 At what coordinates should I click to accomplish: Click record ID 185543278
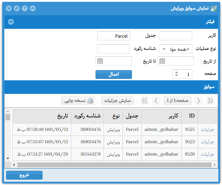pyautogui.click(x=87, y=154)
